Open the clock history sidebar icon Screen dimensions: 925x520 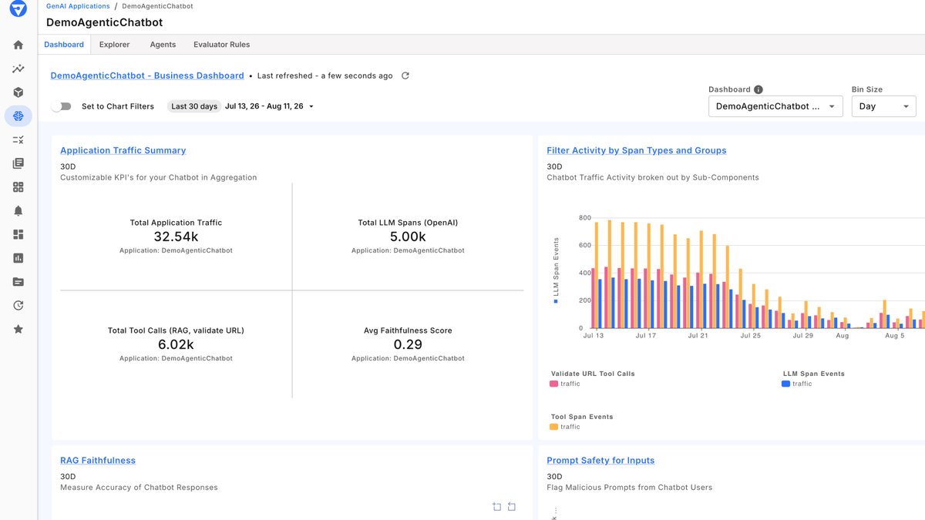point(18,305)
